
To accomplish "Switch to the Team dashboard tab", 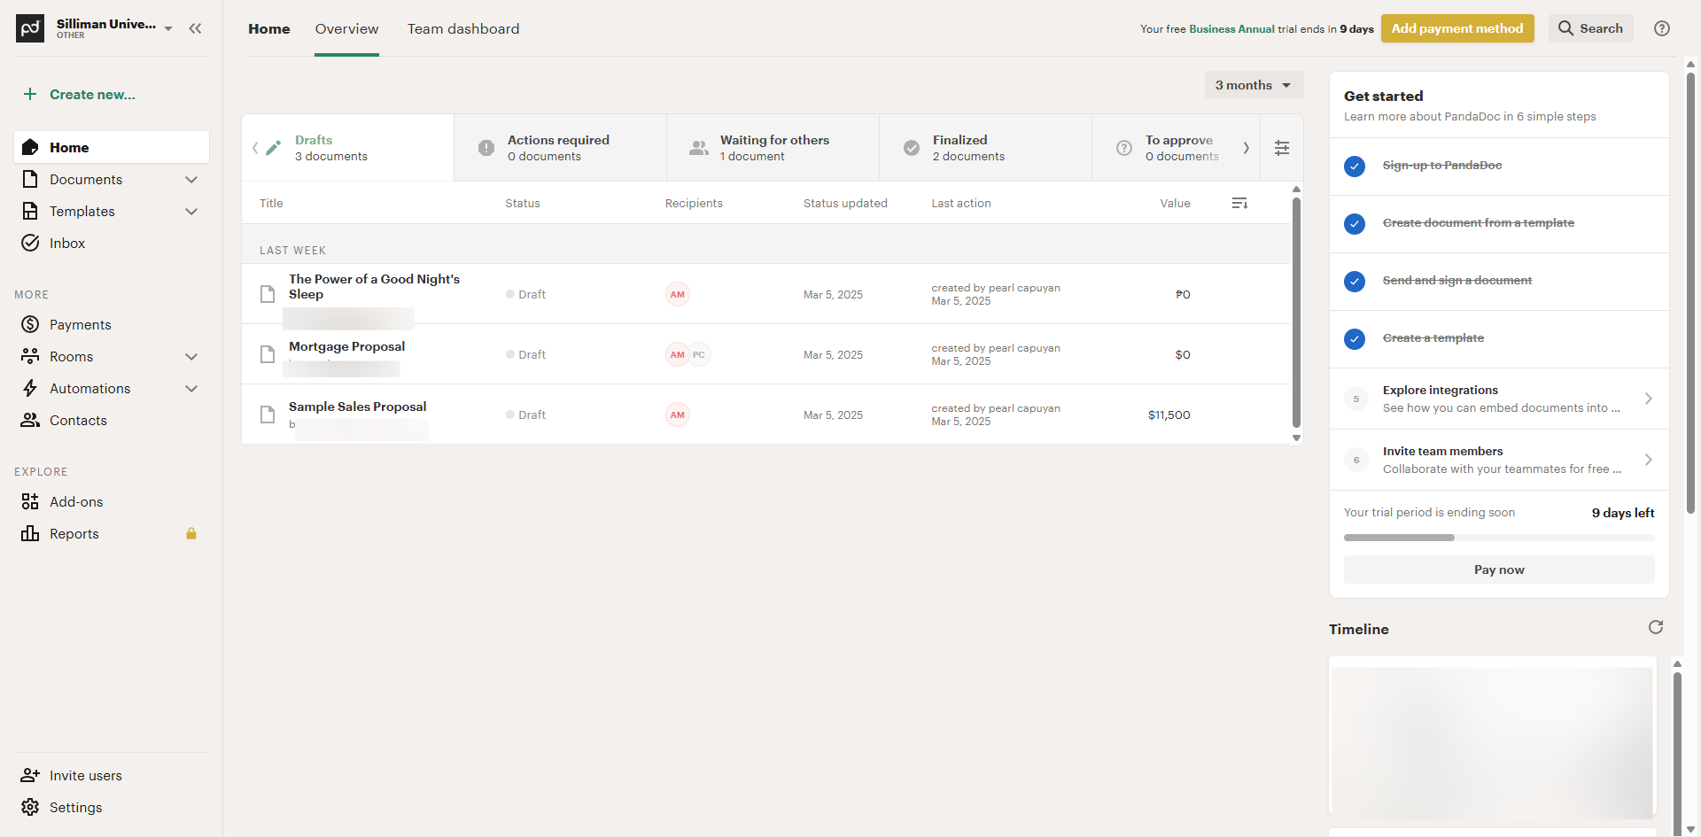I will (463, 29).
